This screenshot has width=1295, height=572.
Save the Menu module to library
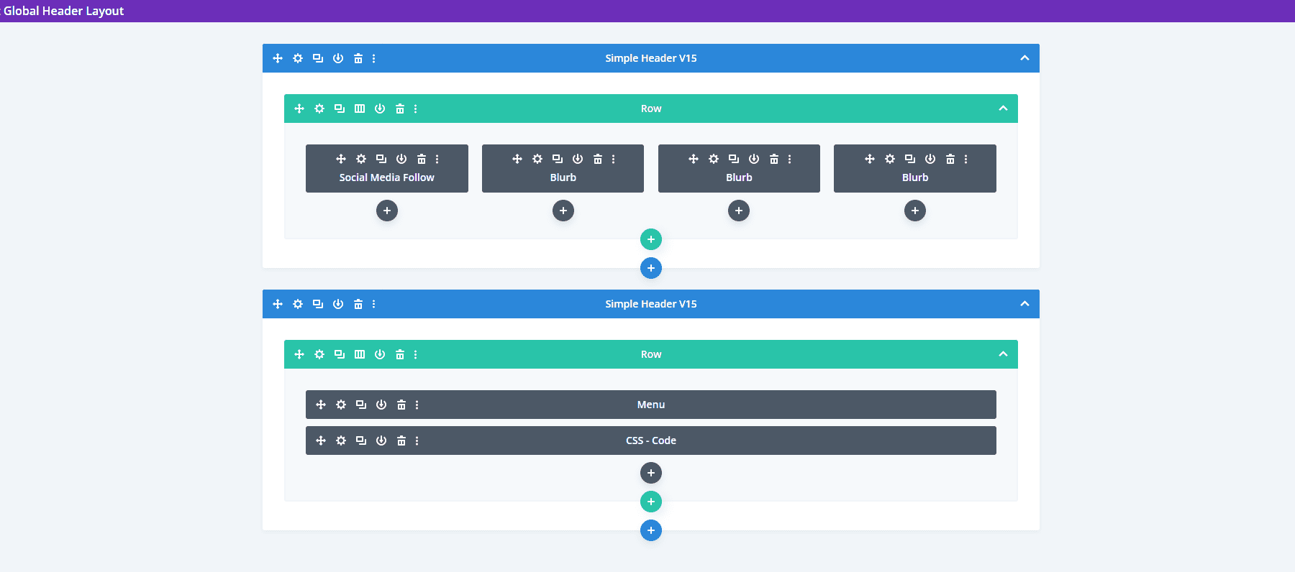pyautogui.click(x=381, y=405)
